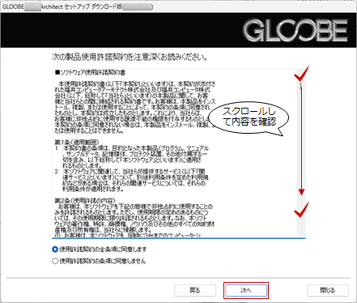Click the 使用許諾契約の条項に同意しません label text

pos(103,261)
